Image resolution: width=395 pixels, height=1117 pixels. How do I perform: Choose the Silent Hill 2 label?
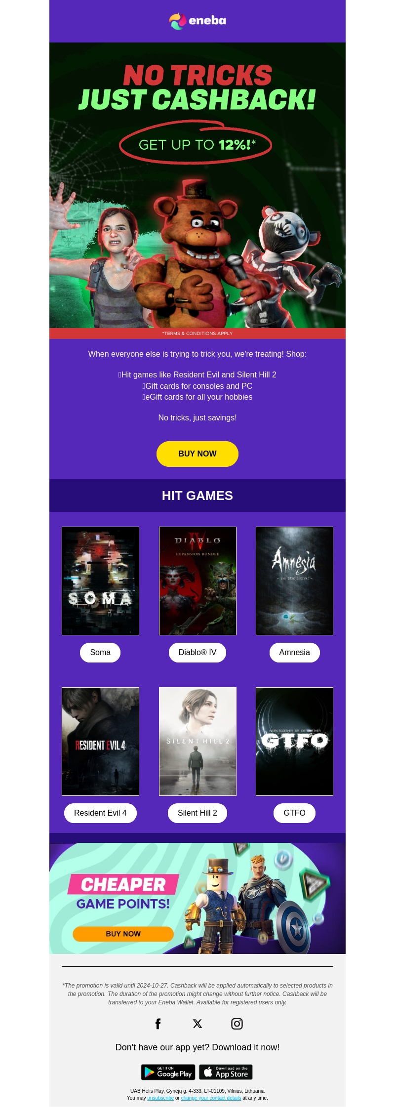(197, 813)
